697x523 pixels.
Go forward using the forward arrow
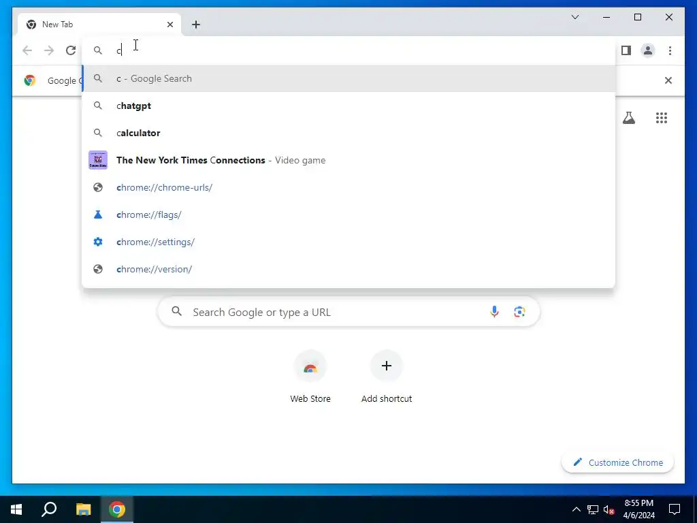click(x=49, y=50)
